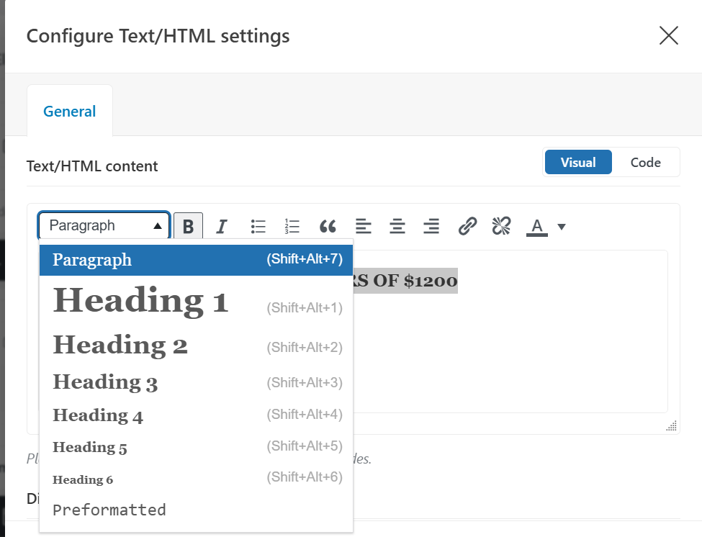Choose Paragraph format option
This screenshot has height=537, width=702.
pyautogui.click(x=196, y=260)
